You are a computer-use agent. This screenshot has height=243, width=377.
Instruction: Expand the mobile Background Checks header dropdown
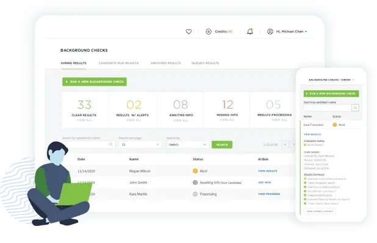coord(353,80)
